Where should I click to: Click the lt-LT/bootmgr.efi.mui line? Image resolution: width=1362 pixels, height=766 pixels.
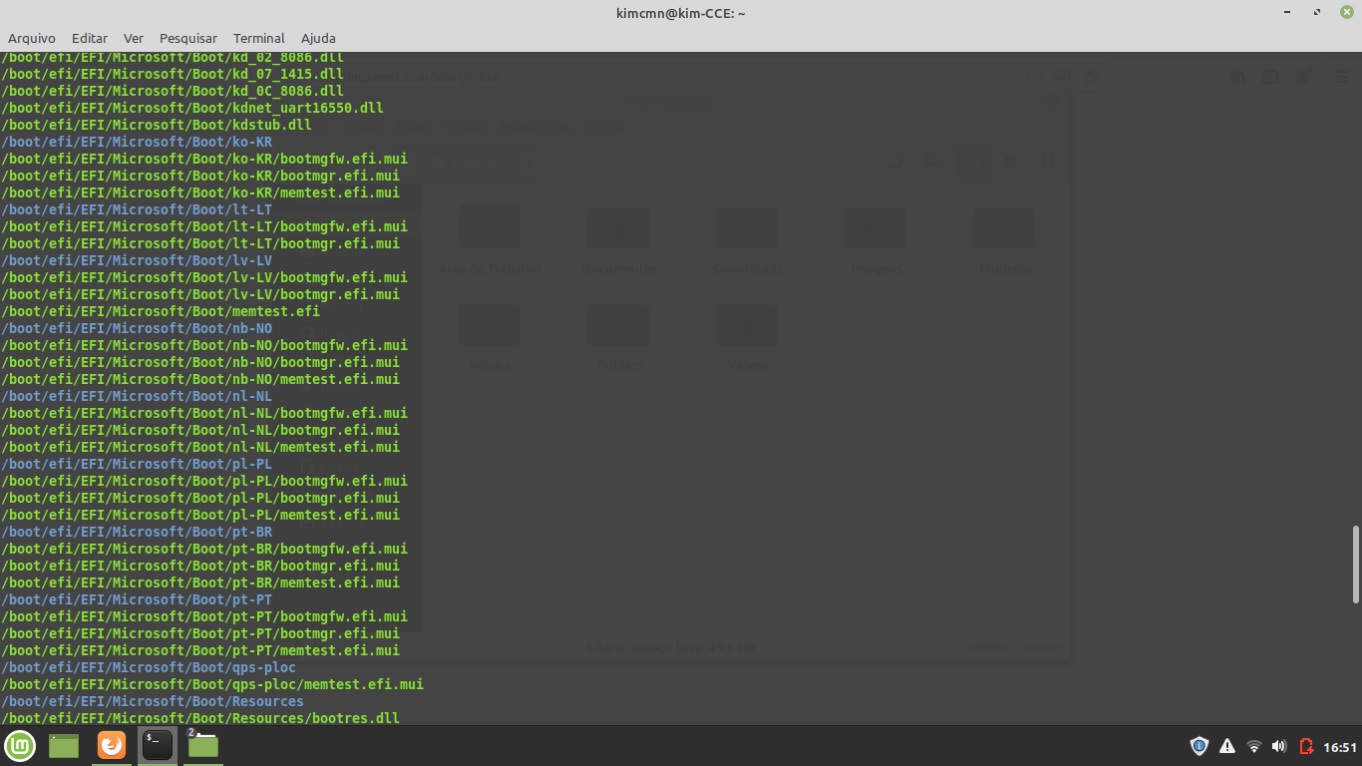[200, 243]
